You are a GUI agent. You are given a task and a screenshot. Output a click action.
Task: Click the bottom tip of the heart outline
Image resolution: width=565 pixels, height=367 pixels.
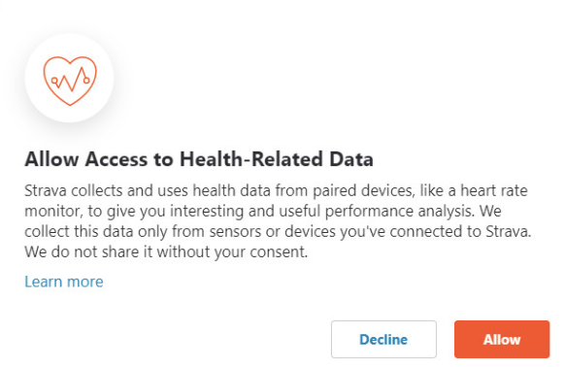pos(70,104)
